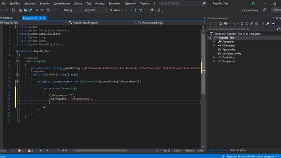Click the Refresh icon in Esplora soluzioni

pos(247,24)
